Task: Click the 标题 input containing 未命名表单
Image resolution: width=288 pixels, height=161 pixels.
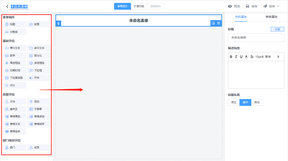Action: [256, 38]
